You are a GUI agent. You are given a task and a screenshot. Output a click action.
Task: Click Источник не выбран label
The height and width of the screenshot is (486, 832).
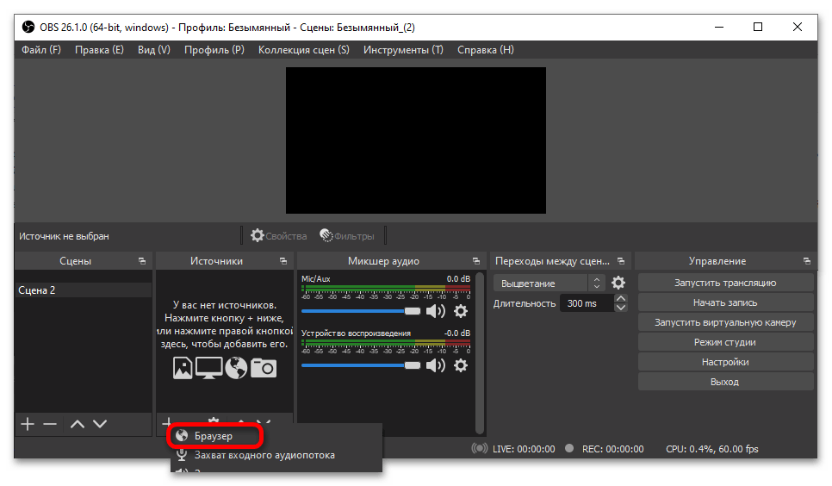(65, 236)
